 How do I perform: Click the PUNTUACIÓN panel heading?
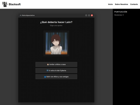(x=121, y=12)
